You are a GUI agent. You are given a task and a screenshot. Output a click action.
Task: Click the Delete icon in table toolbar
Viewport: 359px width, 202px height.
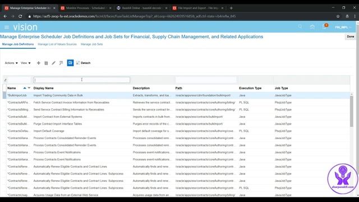click(x=46, y=63)
